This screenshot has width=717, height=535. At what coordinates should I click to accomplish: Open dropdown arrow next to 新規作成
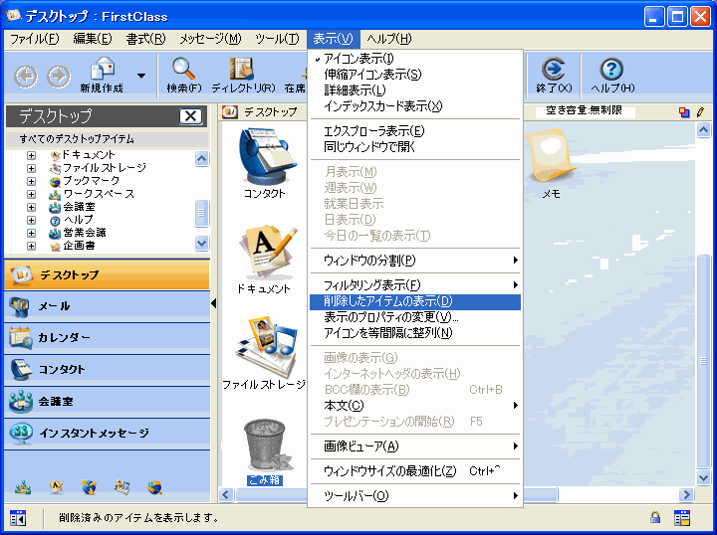point(141,76)
